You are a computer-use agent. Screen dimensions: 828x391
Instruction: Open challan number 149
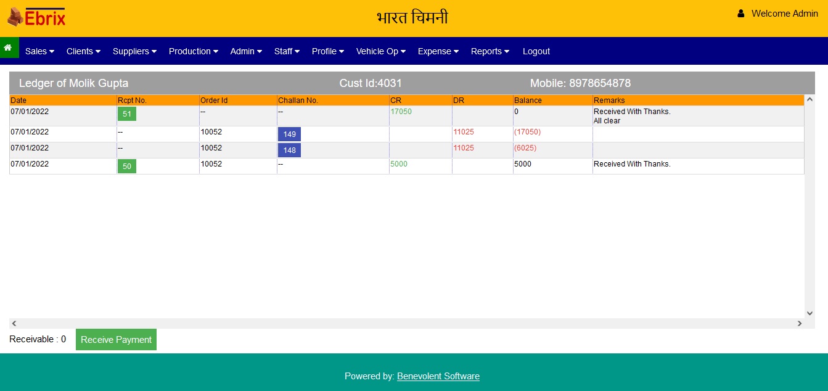289,134
